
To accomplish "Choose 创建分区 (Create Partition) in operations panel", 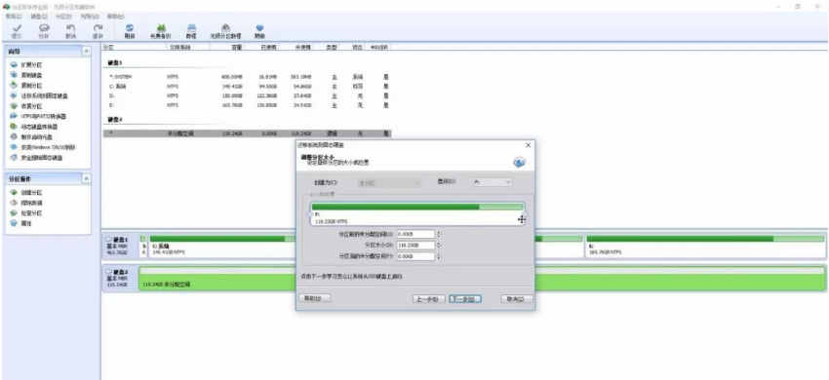I will coord(27,192).
